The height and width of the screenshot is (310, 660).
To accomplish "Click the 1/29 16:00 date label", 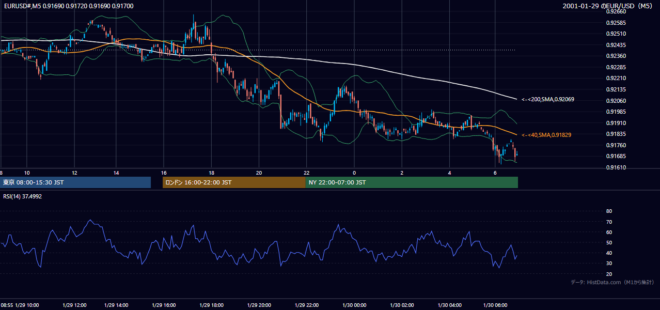I will (x=164, y=305).
